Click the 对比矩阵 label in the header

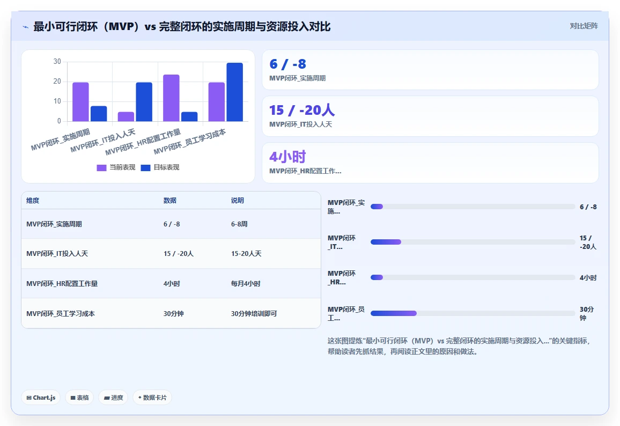coord(584,26)
